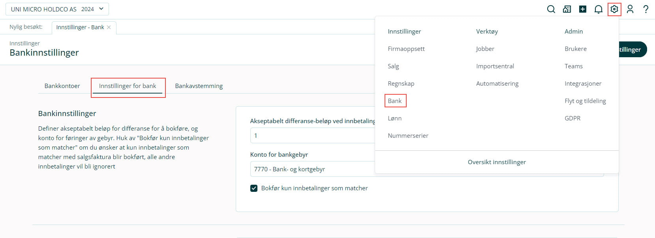
Task: Open the Konto for bankgebyr field
Action: pos(312,169)
